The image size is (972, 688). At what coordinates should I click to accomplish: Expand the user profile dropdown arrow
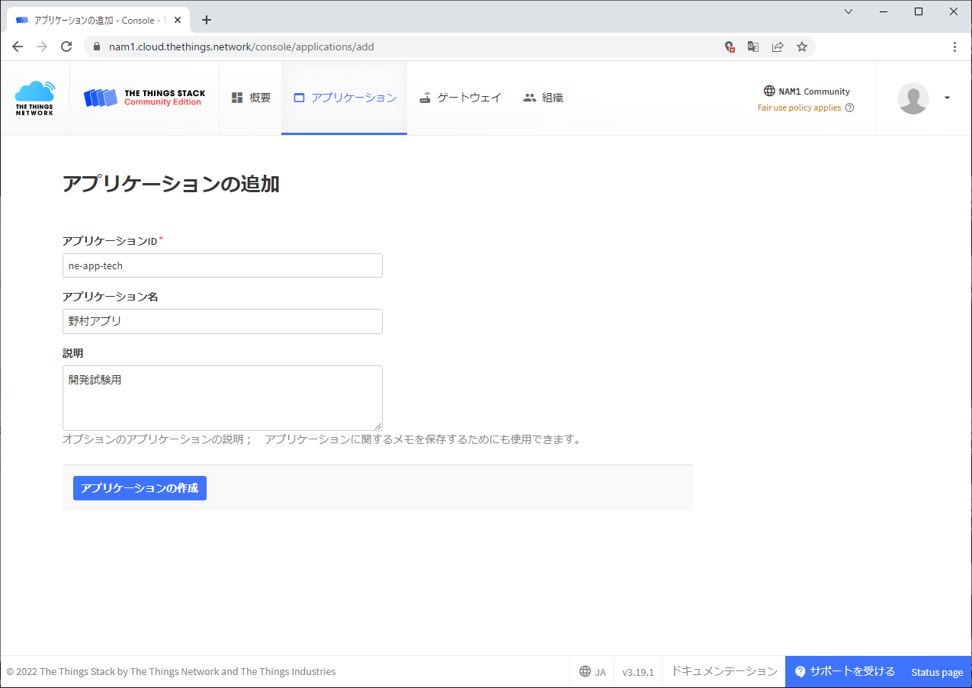point(947,98)
